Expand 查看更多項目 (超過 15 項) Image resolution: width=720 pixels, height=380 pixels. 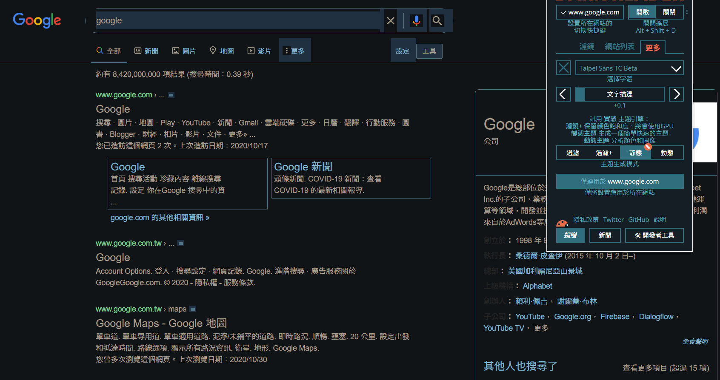coord(666,368)
